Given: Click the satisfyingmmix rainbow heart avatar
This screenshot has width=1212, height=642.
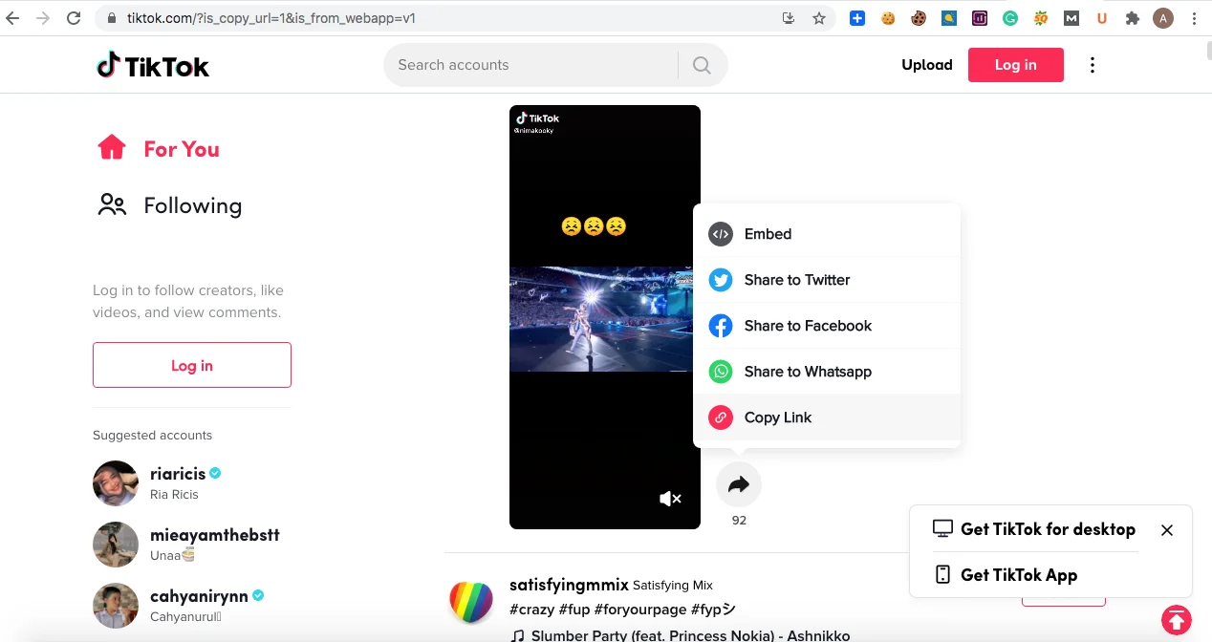Looking at the screenshot, I should tap(471, 602).
